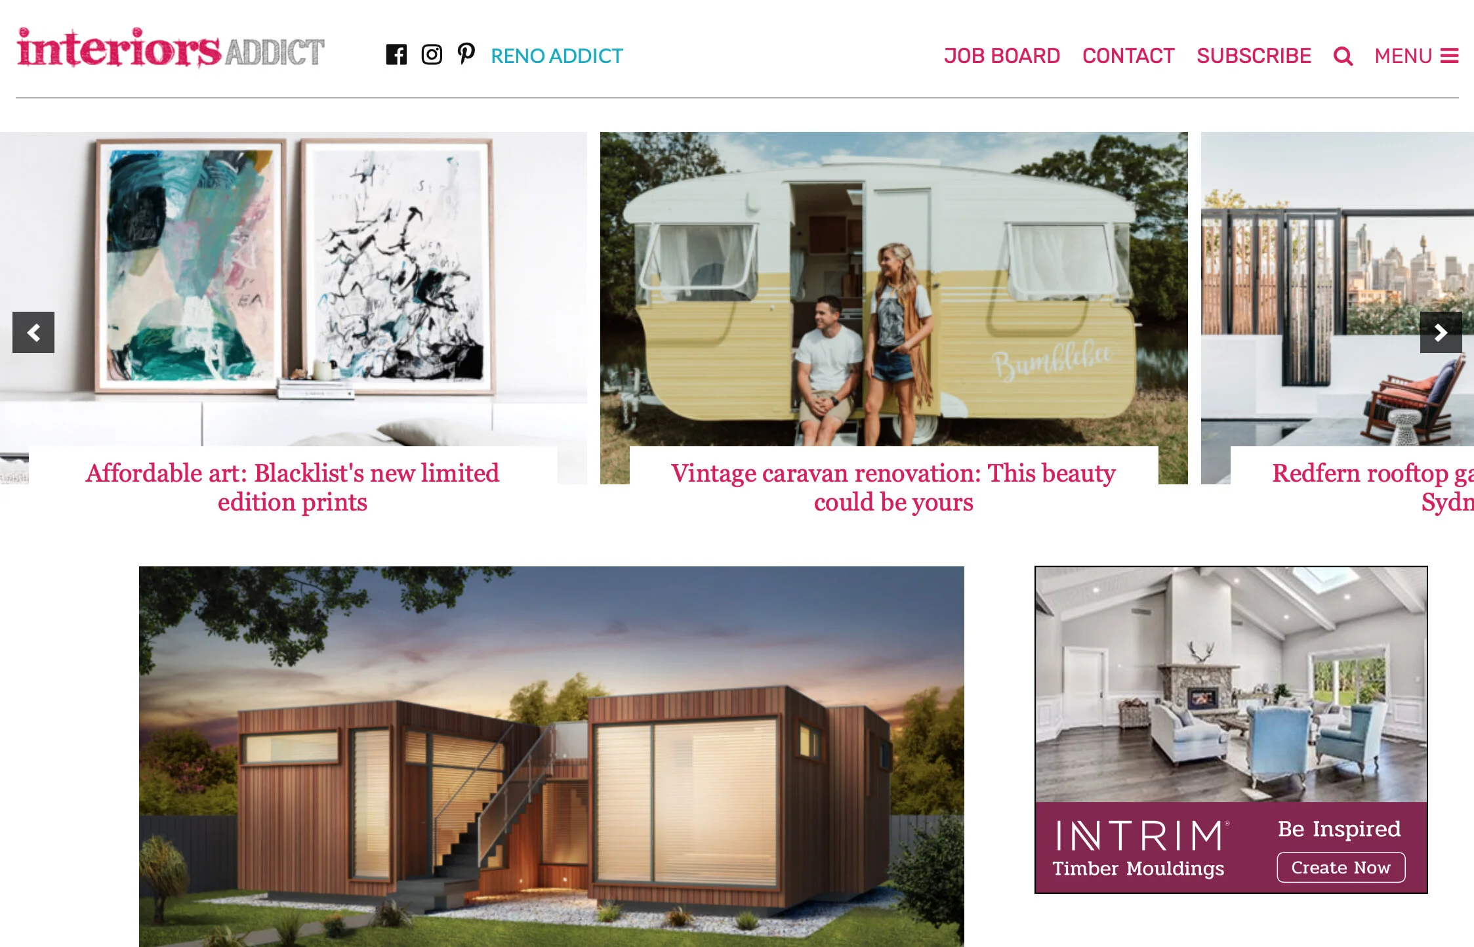Open the Redfern rooftop article headline
Viewport: 1474px width, 947px height.
(1372, 487)
